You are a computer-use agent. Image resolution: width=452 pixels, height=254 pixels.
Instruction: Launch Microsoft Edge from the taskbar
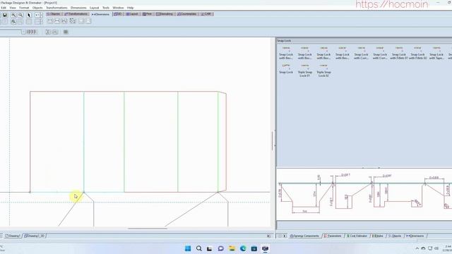coord(243,248)
